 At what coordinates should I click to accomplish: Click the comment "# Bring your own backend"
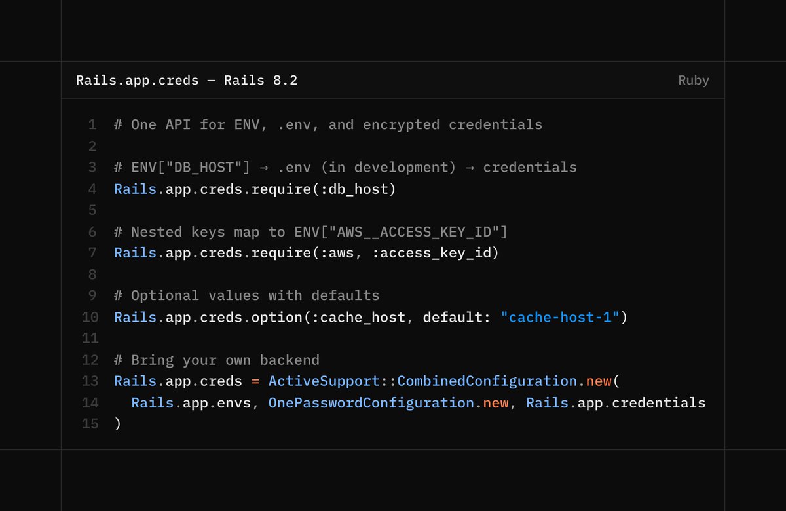pyautogui.click(x=217, y=360)
